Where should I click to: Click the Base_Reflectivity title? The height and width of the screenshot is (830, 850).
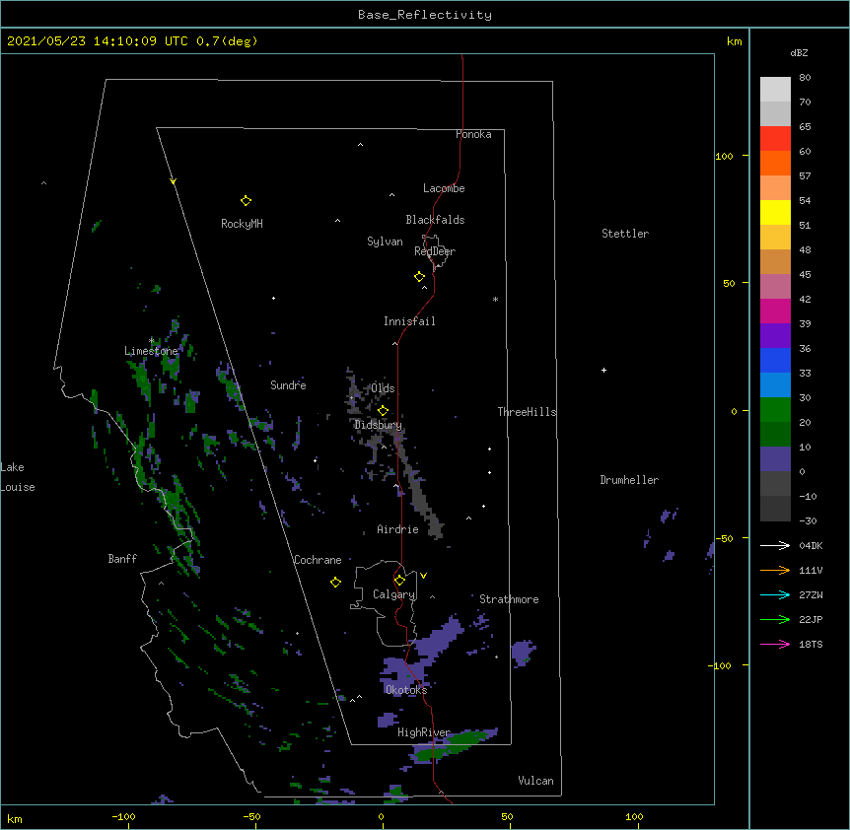coord(425,15)
